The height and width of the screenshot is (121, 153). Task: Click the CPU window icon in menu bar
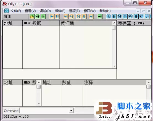pyautogui.click(x=6, y=11)
